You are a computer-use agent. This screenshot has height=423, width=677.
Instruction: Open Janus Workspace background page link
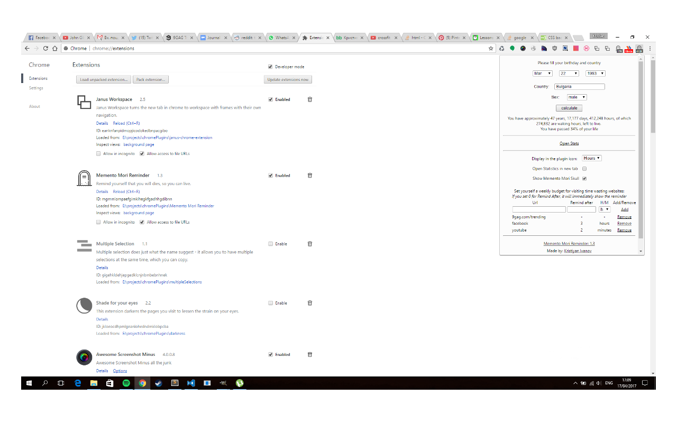click(x=139, y=144)
